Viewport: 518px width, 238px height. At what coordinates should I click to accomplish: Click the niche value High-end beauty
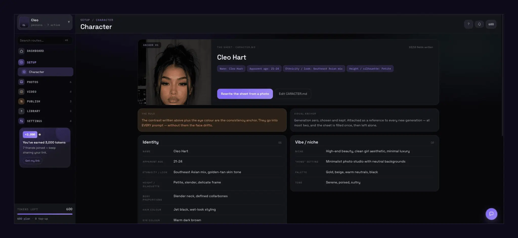(x=368, y=151)
